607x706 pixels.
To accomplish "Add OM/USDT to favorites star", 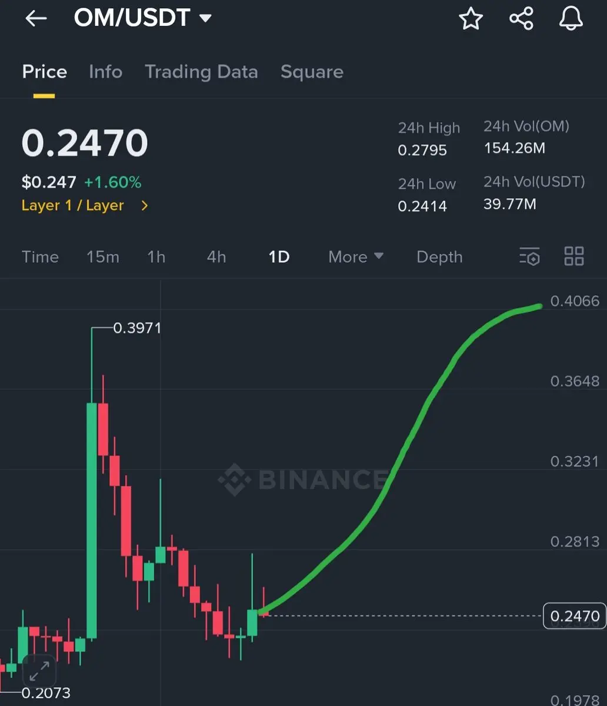I will 471,19.
